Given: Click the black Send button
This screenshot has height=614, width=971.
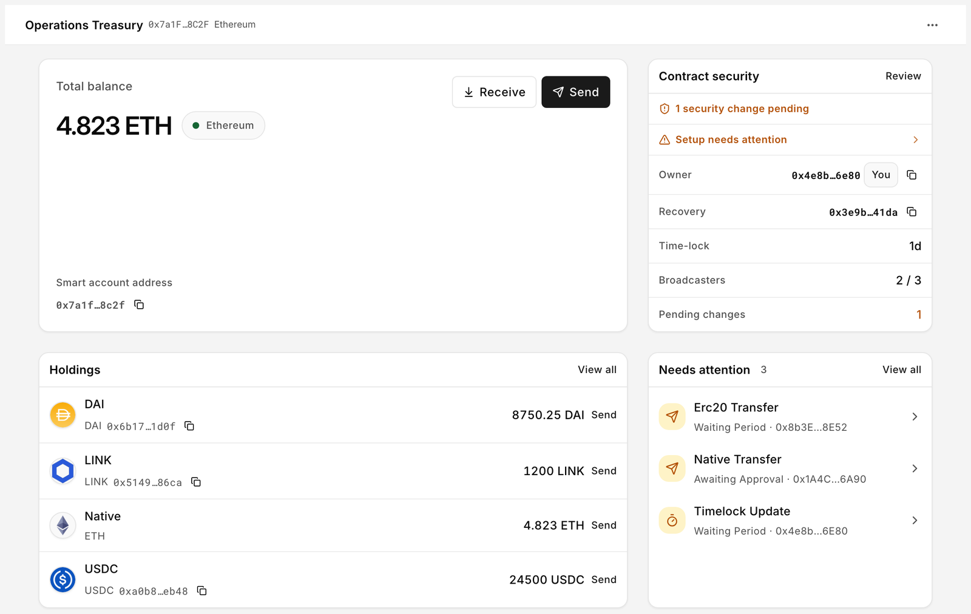Looking at the screenshot, I should (x=575, y=92).
